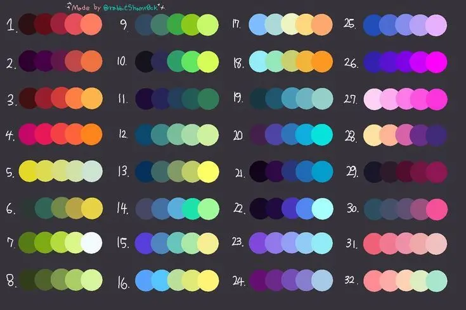Choose the golden yellow swatch in palette 6
The image size is (466, 310).
(x=92, y=208)
